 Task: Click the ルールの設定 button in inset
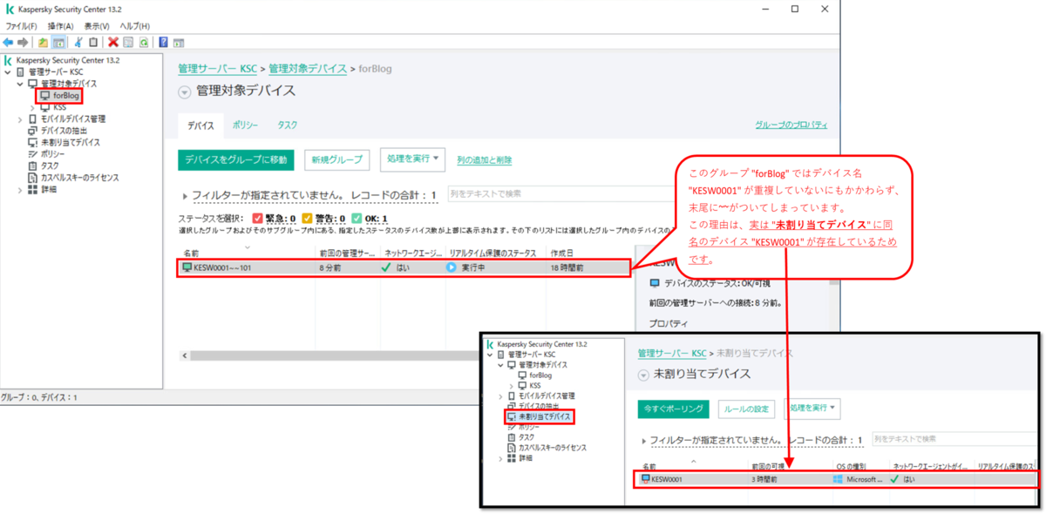point(746,409)
